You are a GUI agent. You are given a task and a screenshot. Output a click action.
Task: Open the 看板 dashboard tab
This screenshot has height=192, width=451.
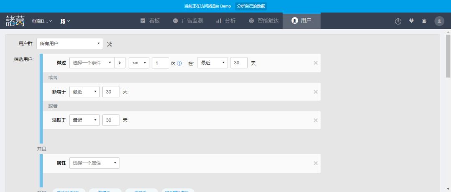150,21
